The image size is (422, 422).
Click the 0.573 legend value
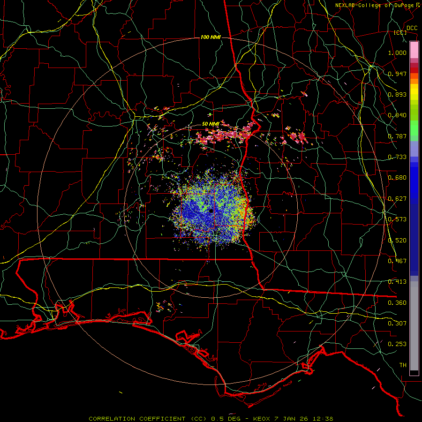click(397, 219)
